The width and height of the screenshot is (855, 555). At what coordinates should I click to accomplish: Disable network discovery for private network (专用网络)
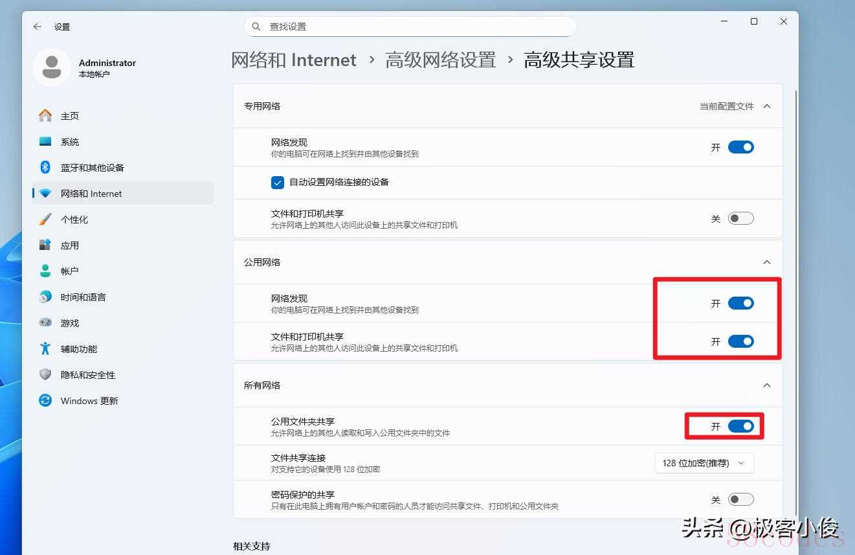pos(740,147)
